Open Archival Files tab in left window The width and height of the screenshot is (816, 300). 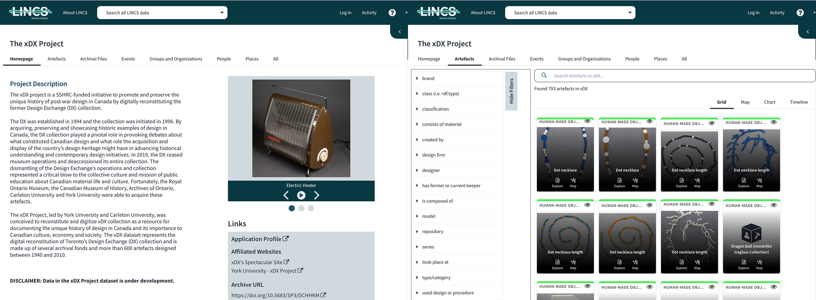(x=93, y=59)
